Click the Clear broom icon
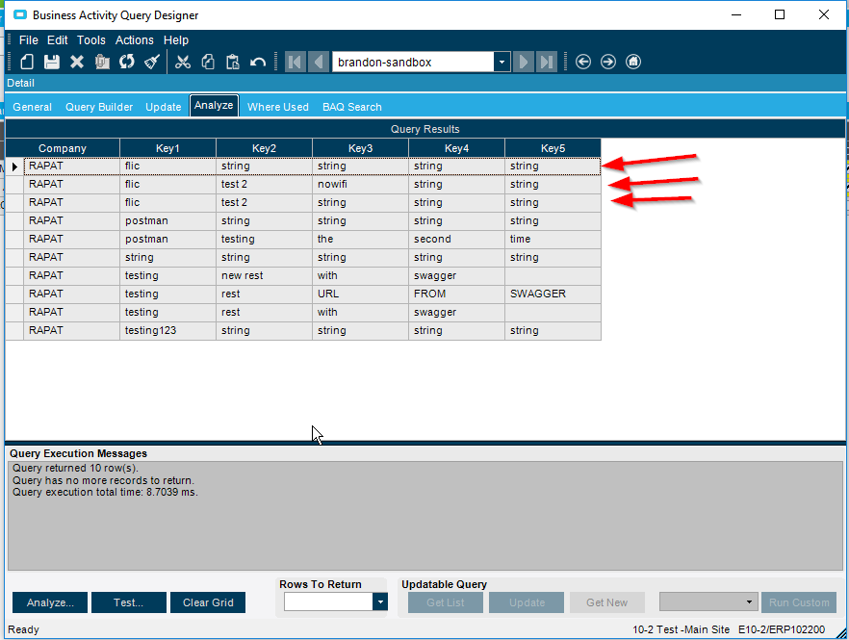The width and height of the screenshot is (849, 640). (152, 62)
